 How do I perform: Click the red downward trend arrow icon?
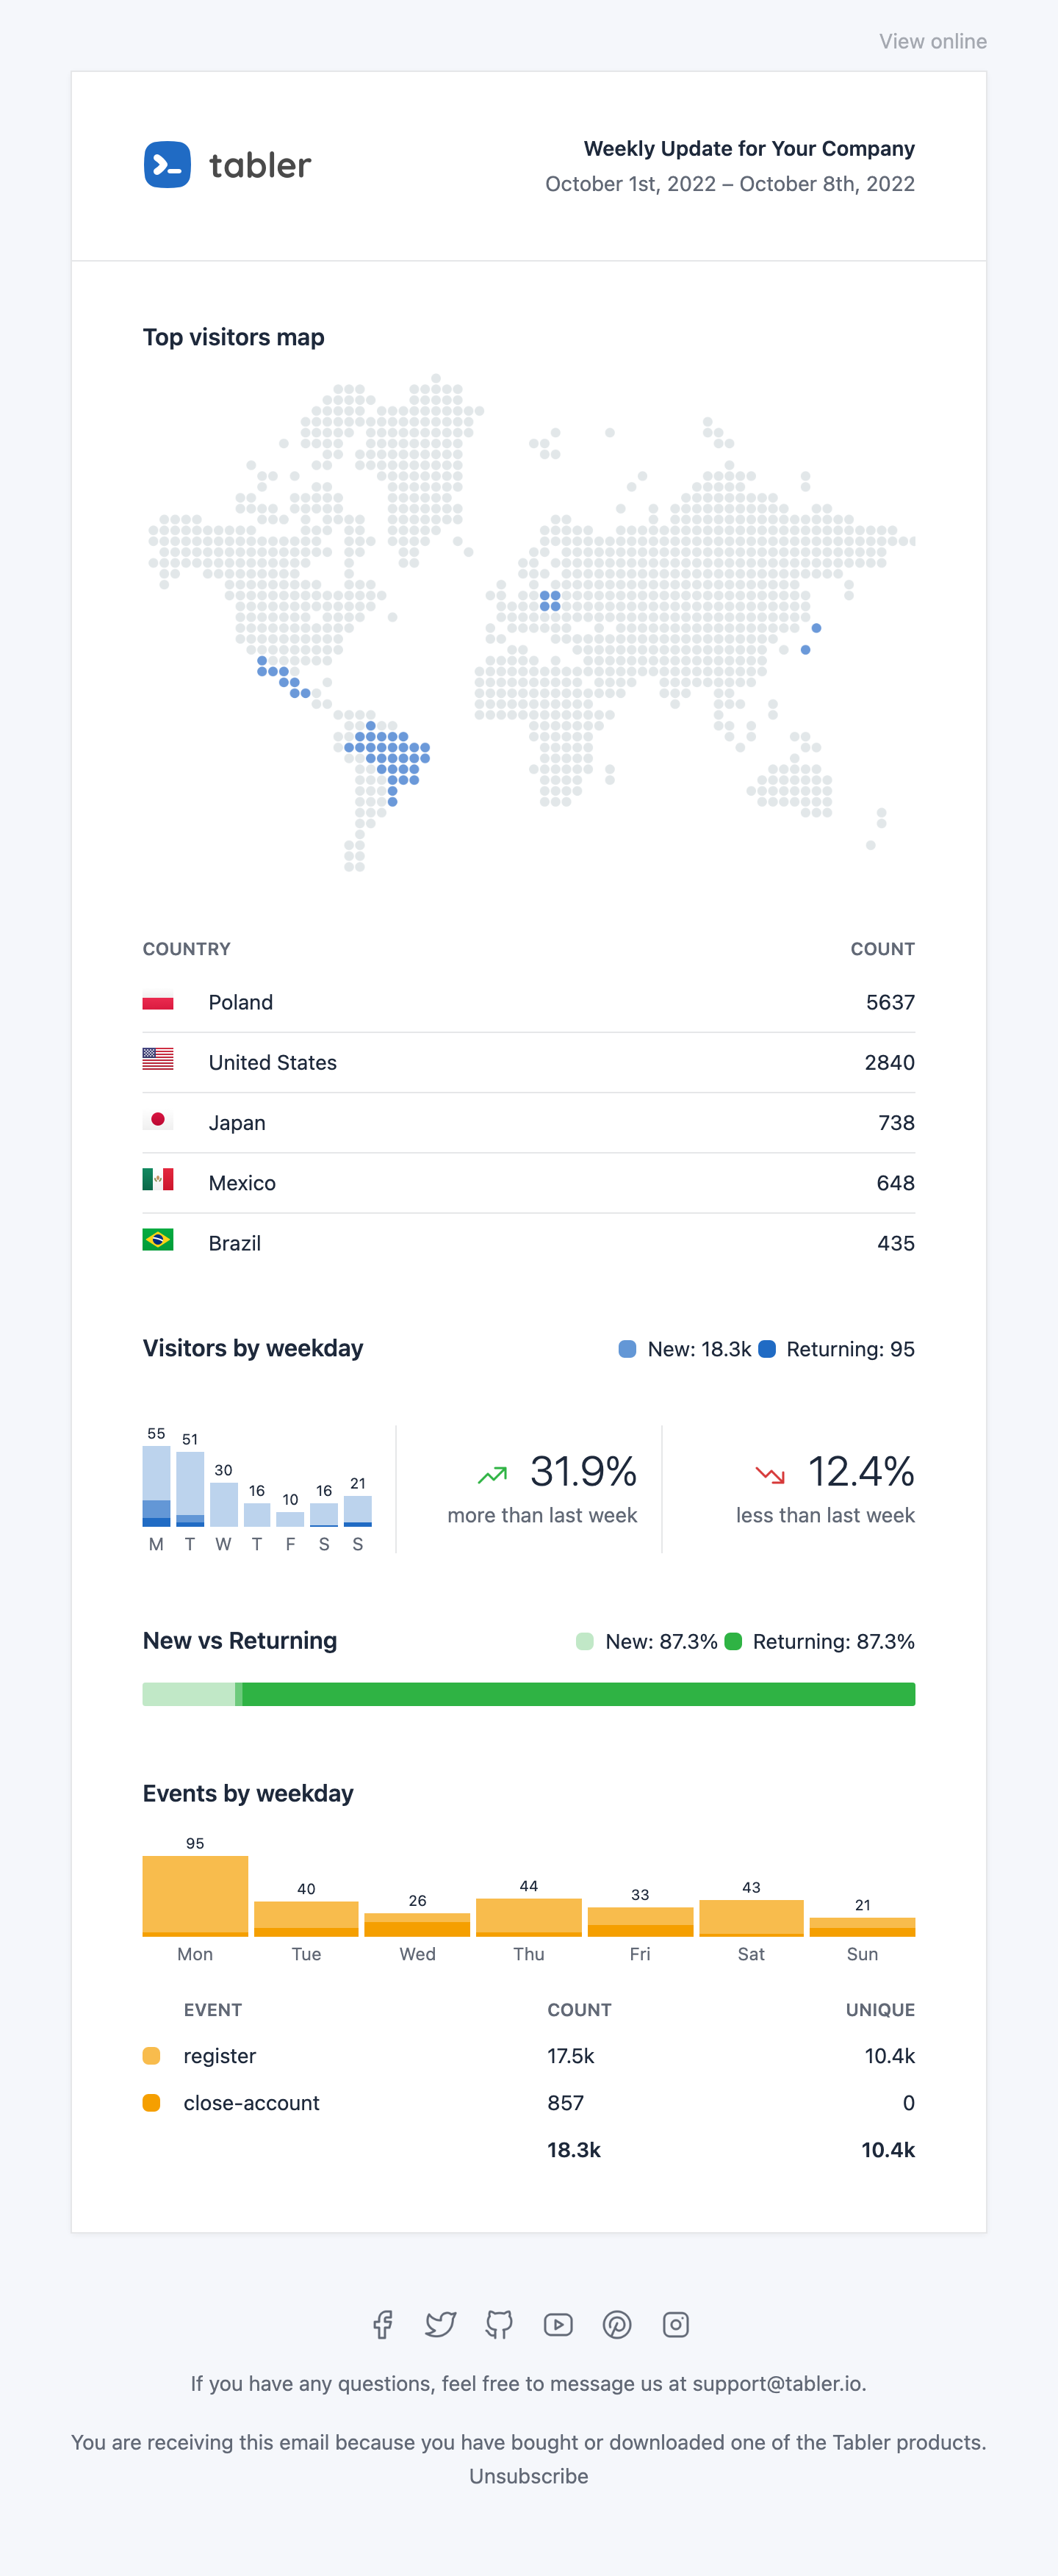pos(770,1474)
